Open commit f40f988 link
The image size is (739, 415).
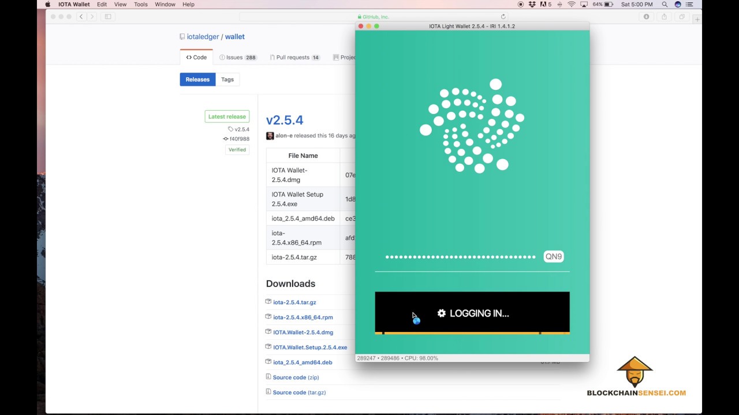(x=239, y=139)
